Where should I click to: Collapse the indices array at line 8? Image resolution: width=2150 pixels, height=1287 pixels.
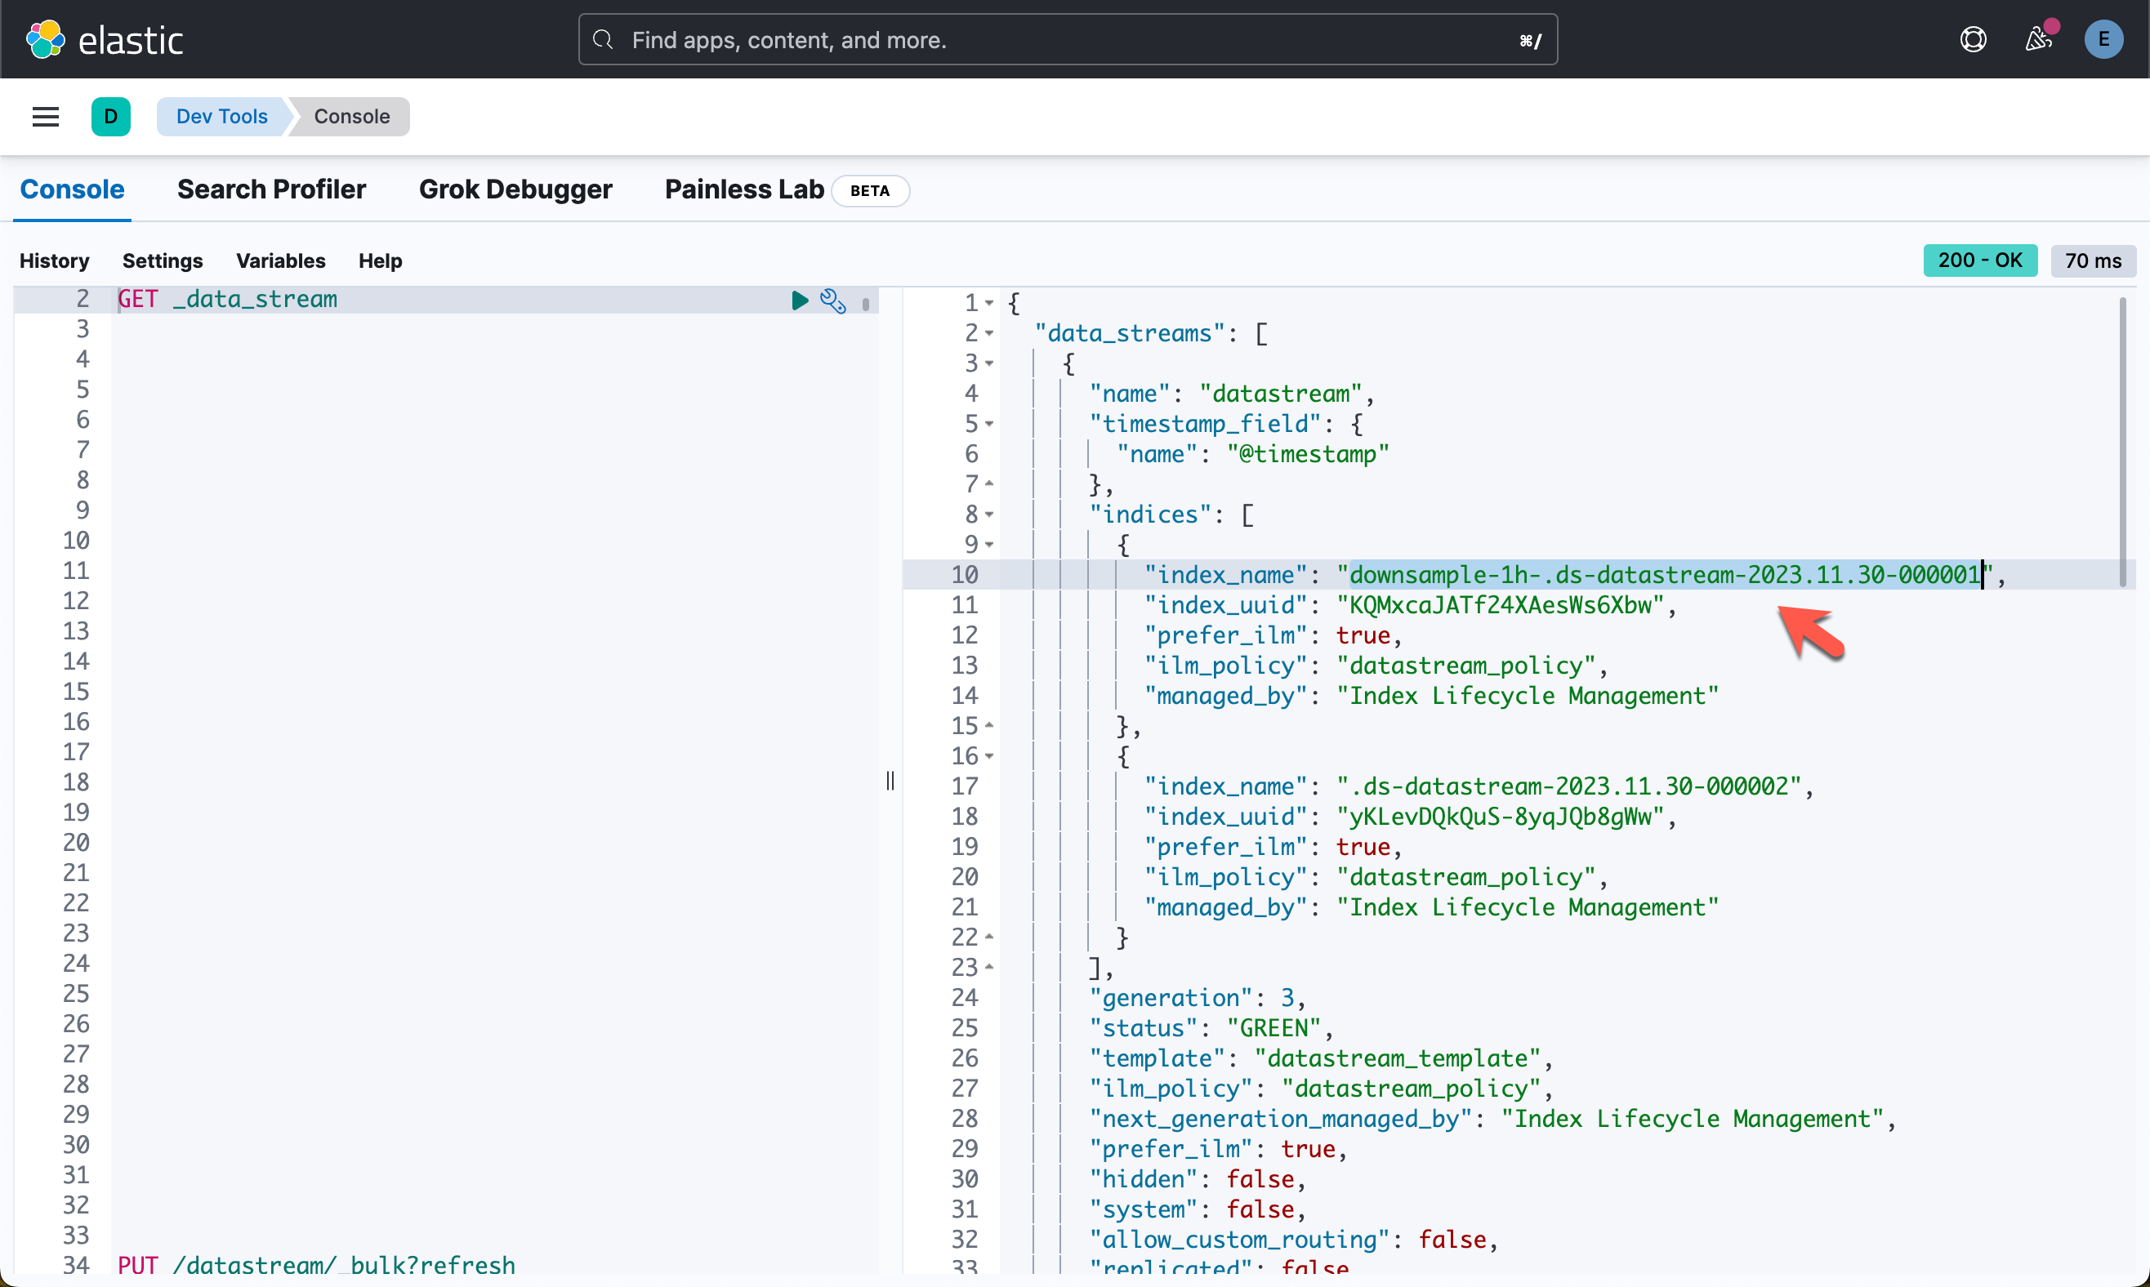(x=988, y=515)
